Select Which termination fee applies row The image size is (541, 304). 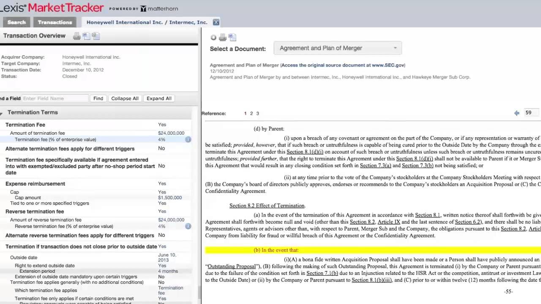(96, 290)
